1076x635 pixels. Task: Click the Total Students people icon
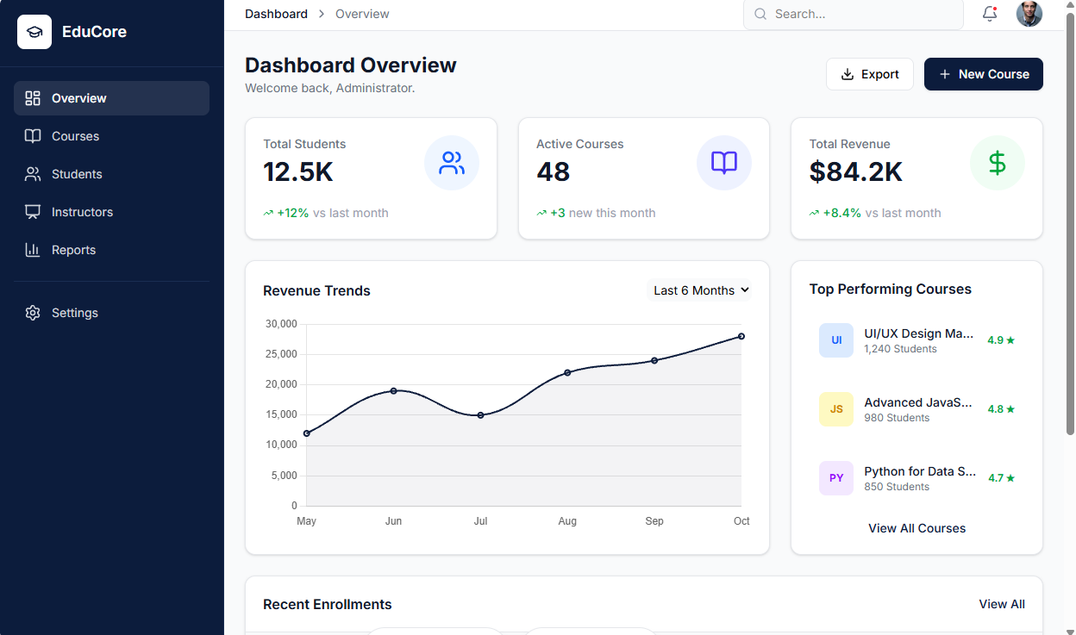(452, 163)
